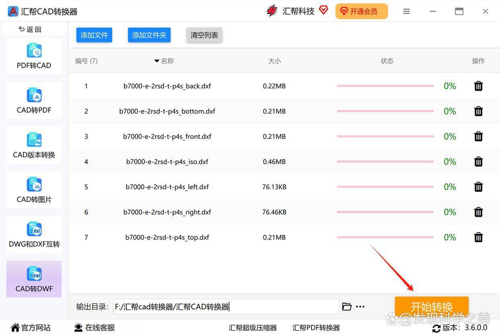
Task: Open 官方网站 link
Action: coord(31,328)
